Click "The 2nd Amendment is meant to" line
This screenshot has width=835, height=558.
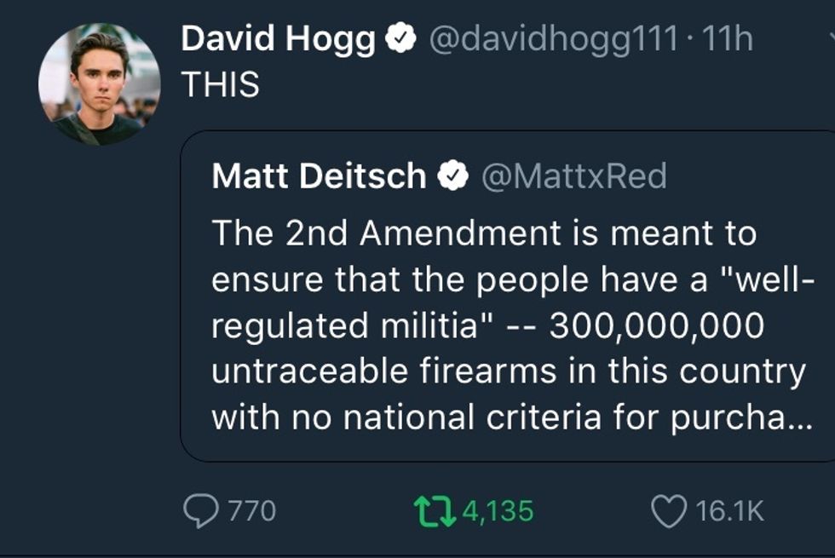point(483,233)
